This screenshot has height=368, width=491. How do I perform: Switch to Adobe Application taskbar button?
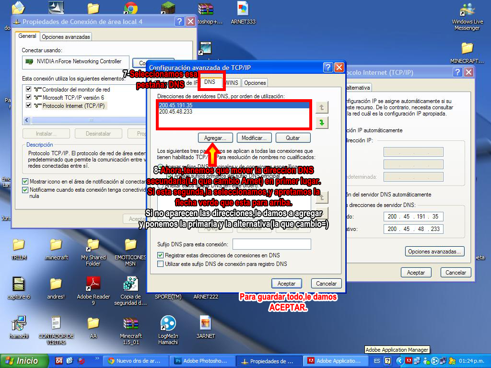click(335, 361)
